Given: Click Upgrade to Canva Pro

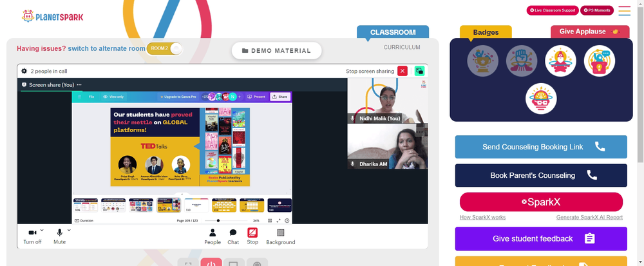Looking at the screenshot, I should click(178, 97).
